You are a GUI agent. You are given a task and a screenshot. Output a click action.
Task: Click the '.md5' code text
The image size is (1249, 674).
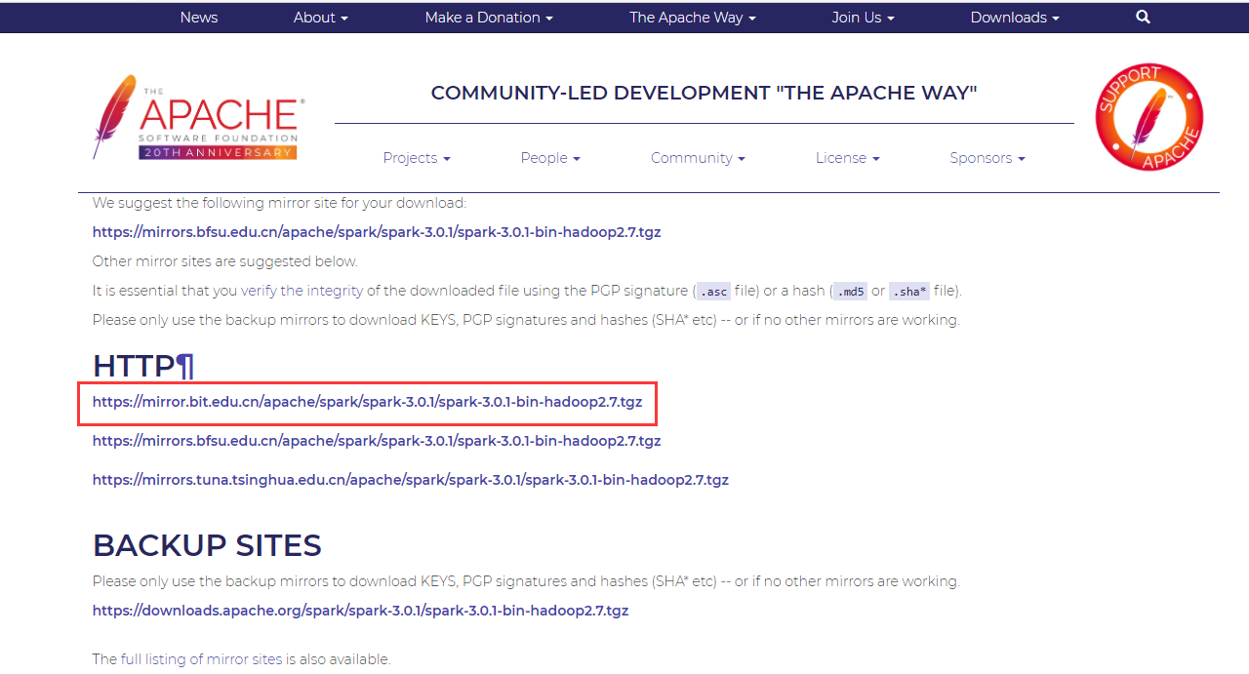(850, 292)
